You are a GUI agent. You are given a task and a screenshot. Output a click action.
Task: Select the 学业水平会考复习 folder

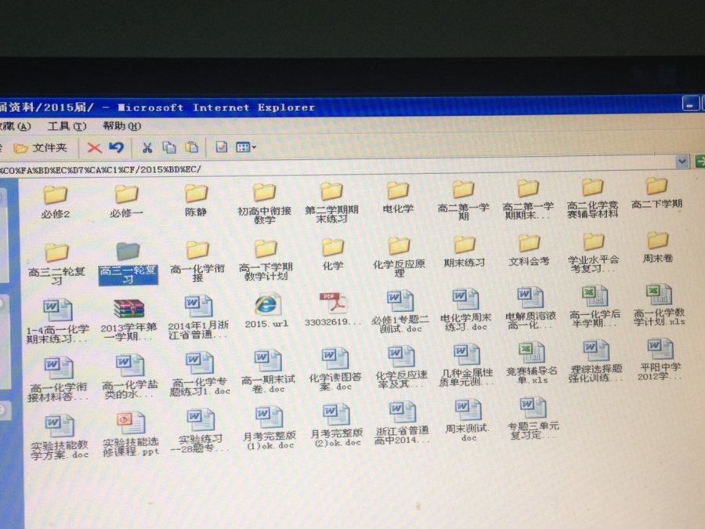pos(594,253)
